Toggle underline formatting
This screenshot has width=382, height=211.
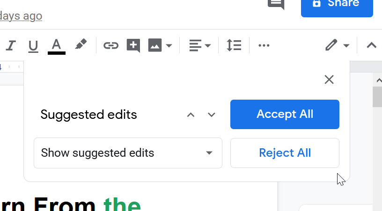click(33, 45)
